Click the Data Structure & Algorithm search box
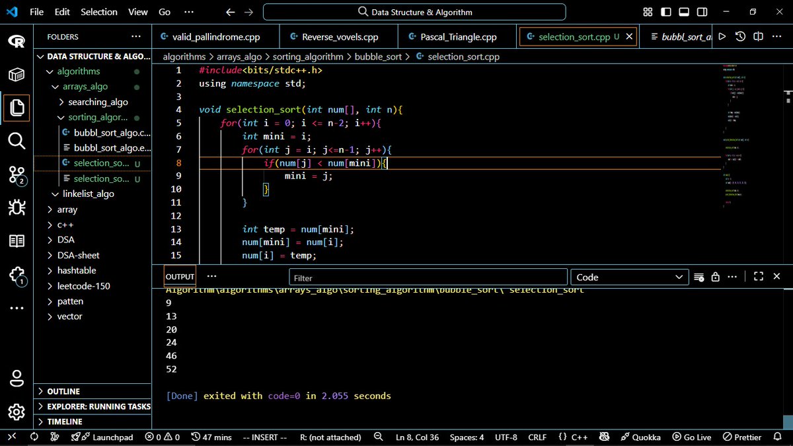 [414, 12]
